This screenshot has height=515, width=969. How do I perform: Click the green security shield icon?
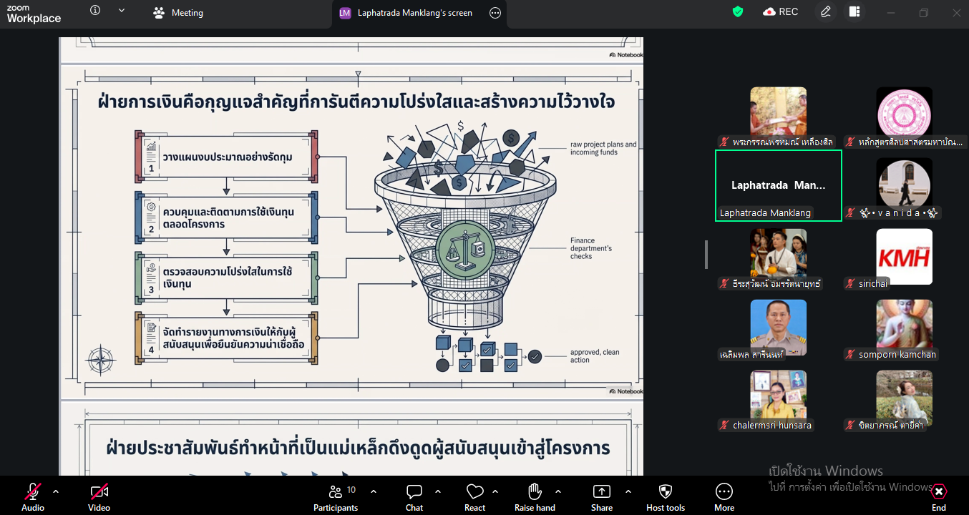tap(737, 11)
